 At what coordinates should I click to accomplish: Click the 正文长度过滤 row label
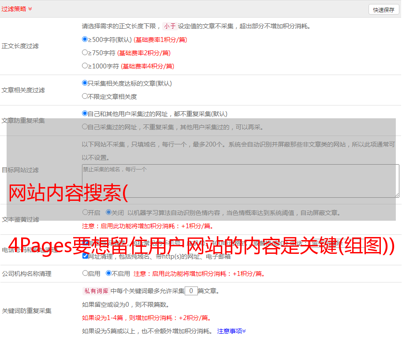click(20, 46)
